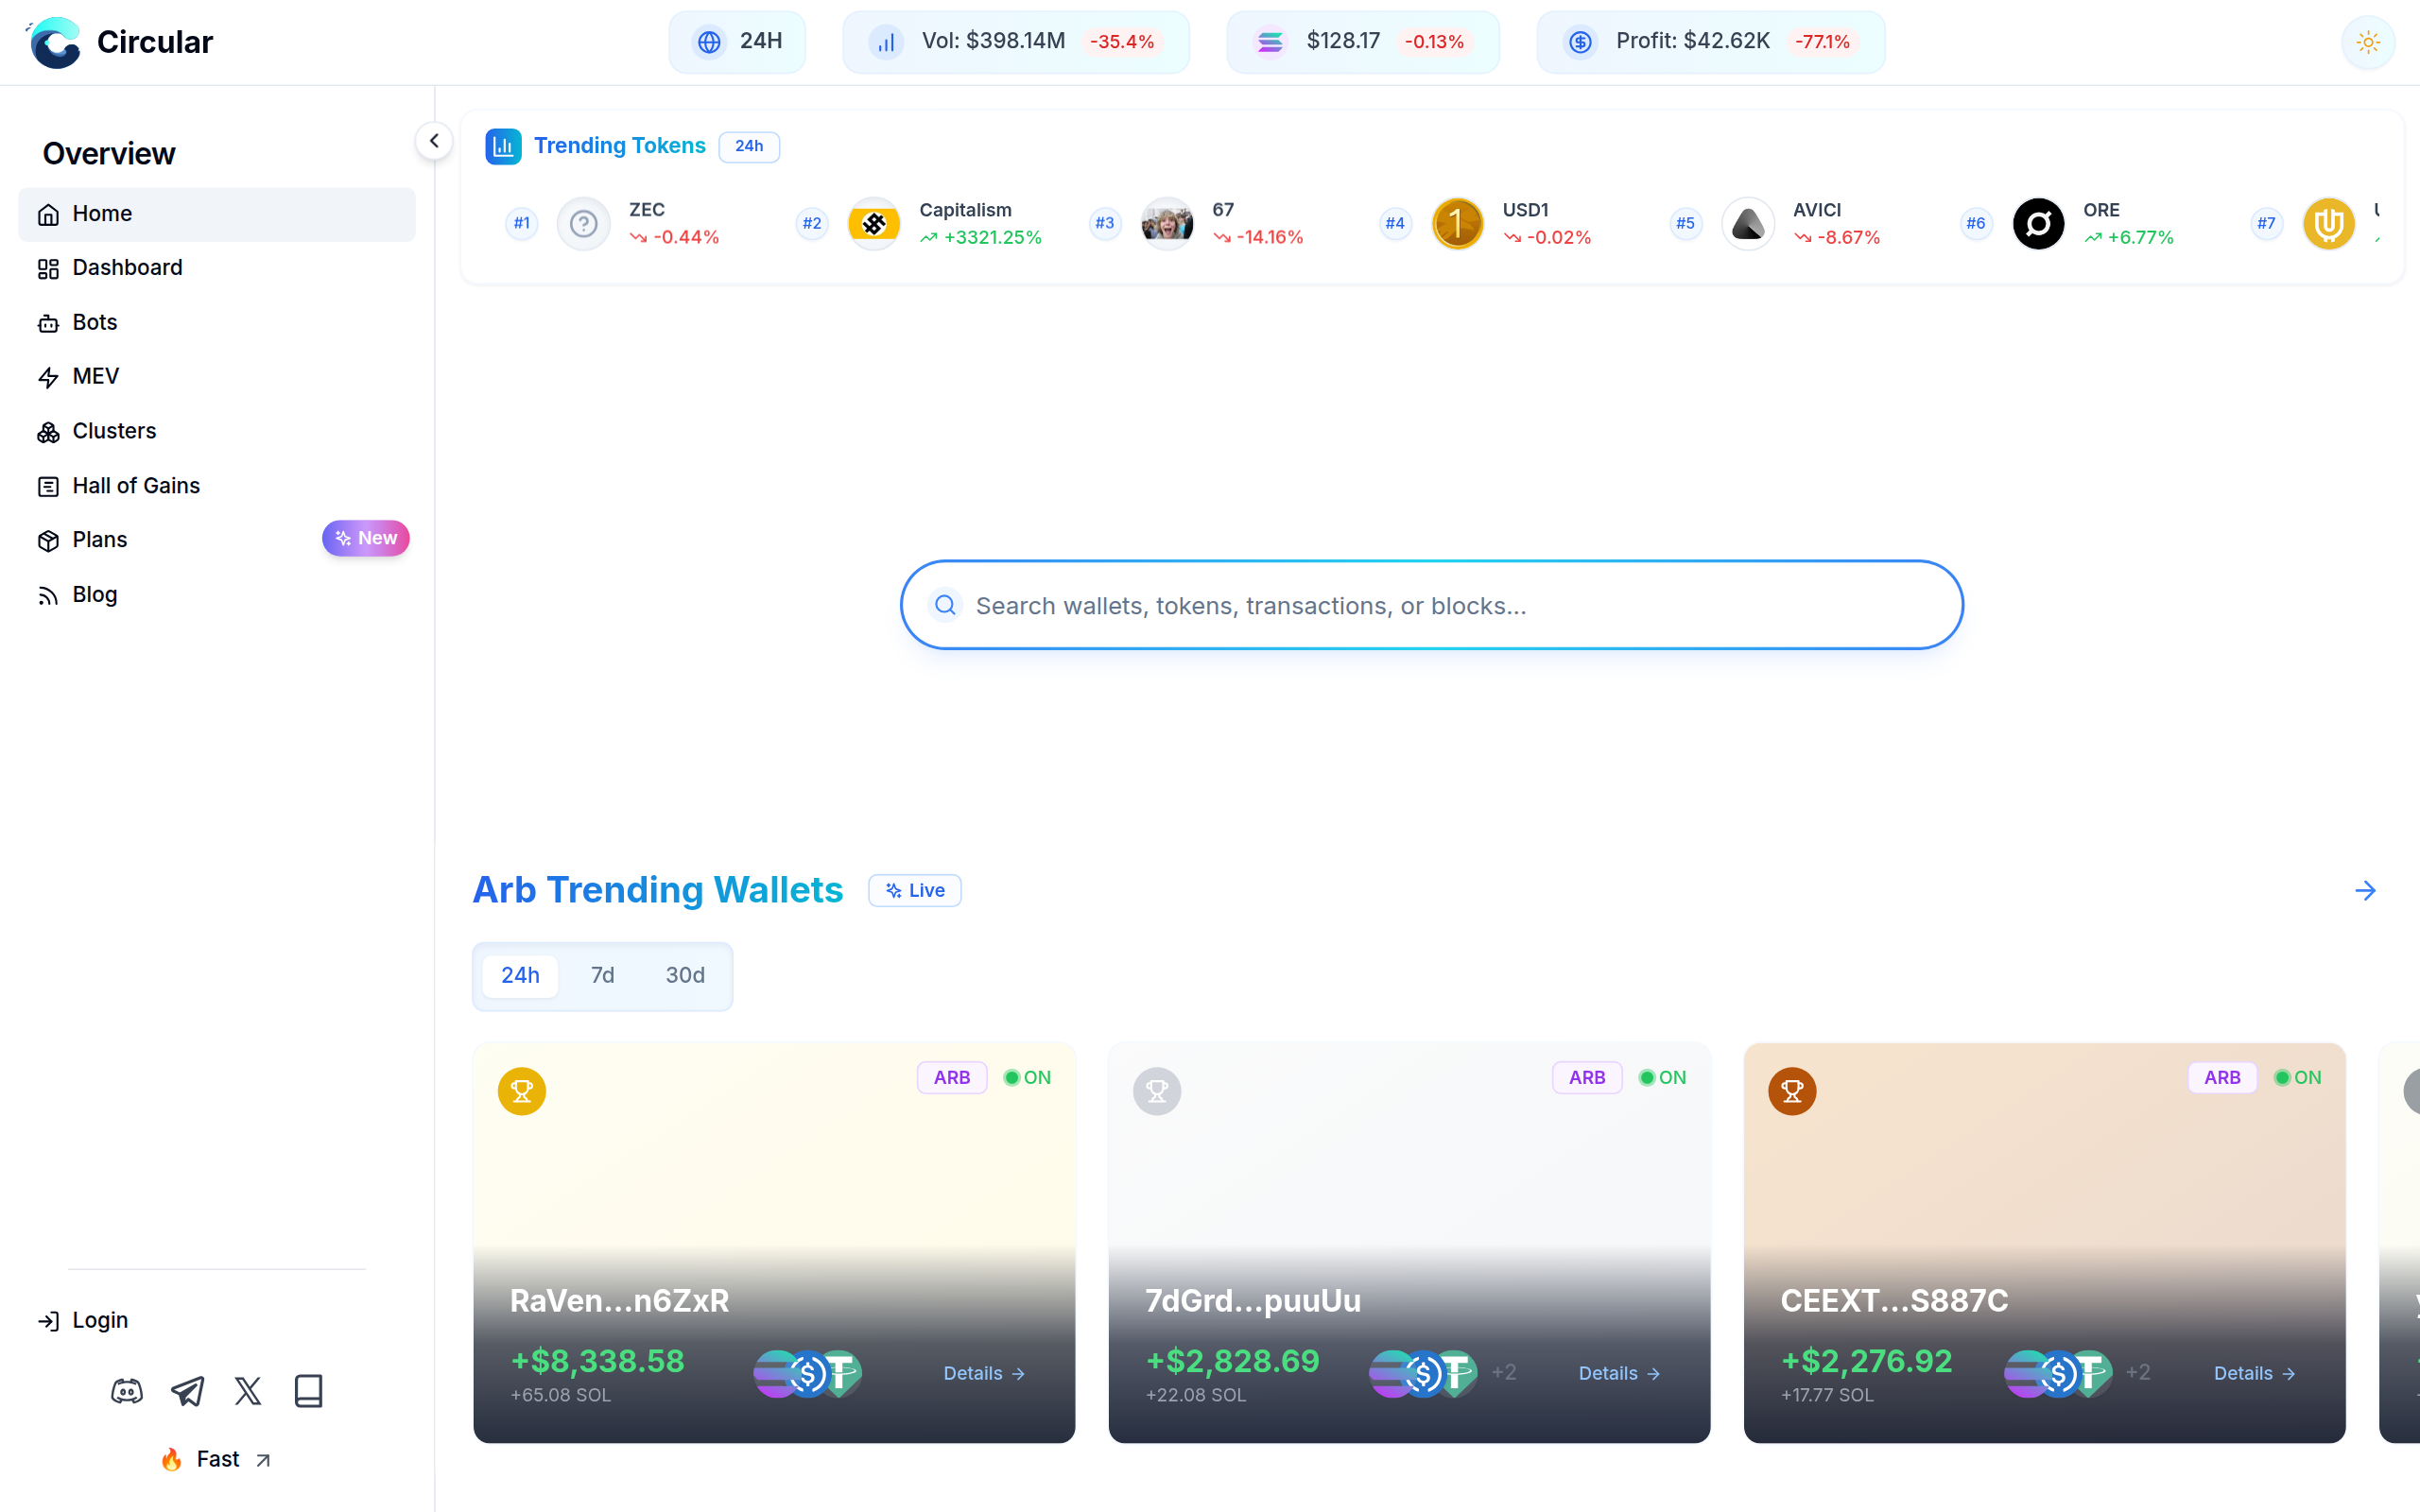Click the Telegram paper-plane icon
The height and width of the screenshot is (1512, 2420).
[x=187, y=1391]
